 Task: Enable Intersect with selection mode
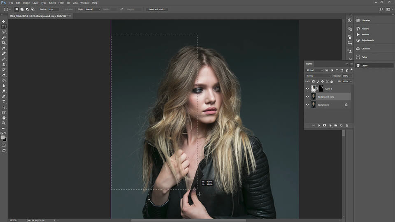pyautogui.click(x=33, y=9)
